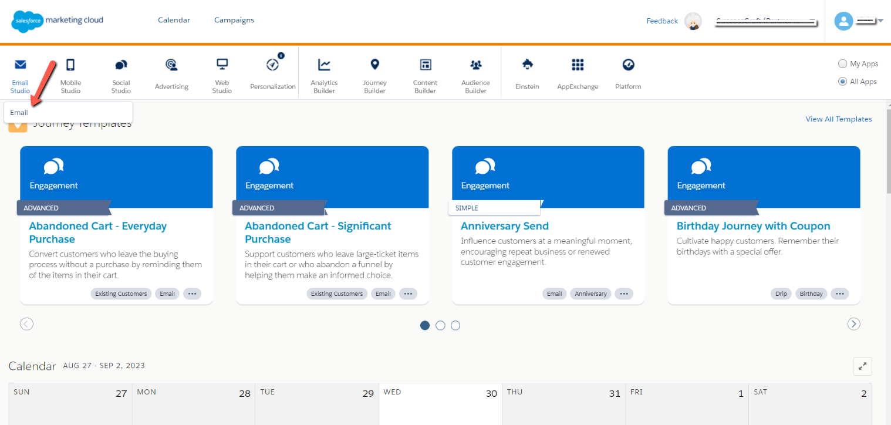The height and width of the screenshot is (425, 891).
Task: Select Wednesday 30 calendar cell
Action: (440, 404)
